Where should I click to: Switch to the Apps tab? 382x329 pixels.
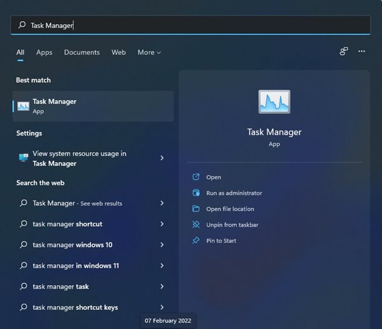pos(44,52)
